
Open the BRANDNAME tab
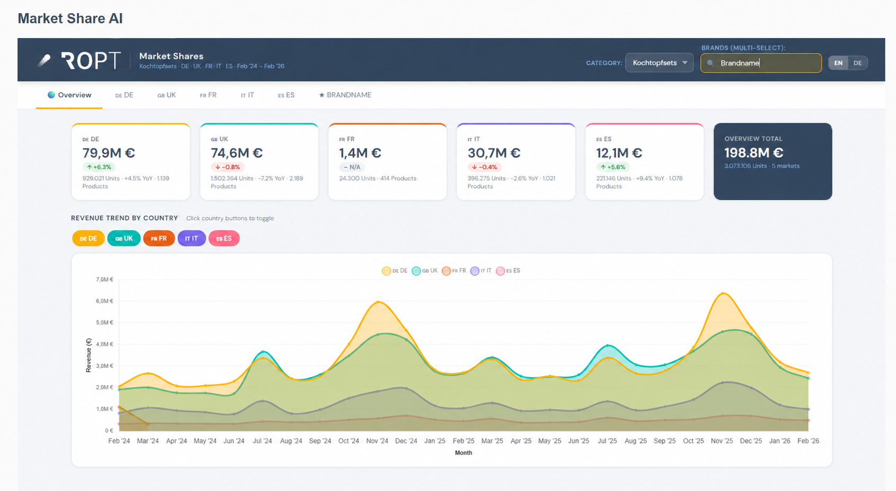click(345, 95)
